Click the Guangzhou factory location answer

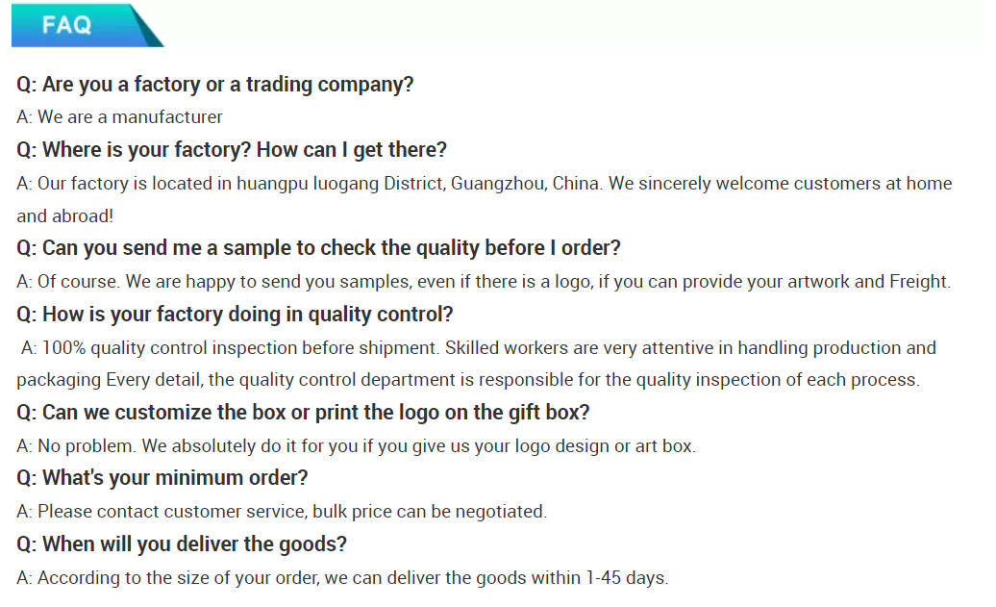484,184
